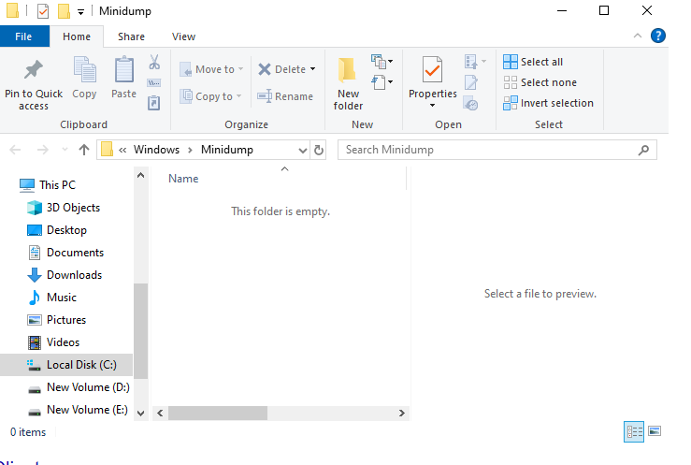
Task: Click the History icon in Open group
Action: [471, 104]
